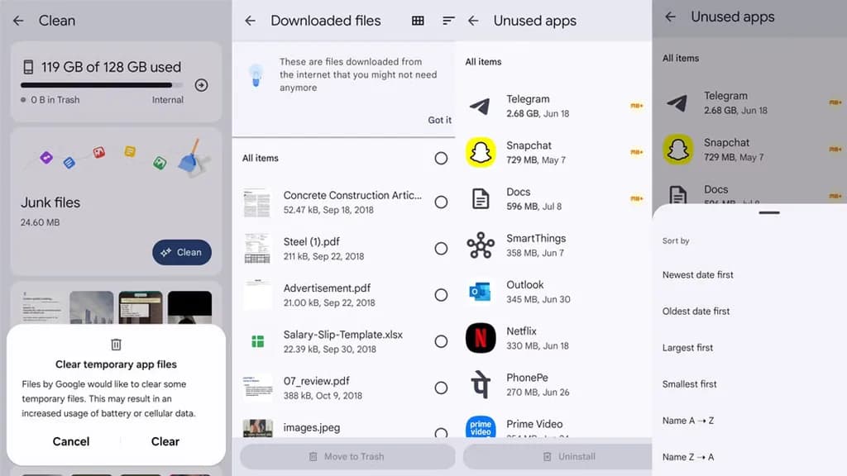Switch to grid view in Downloaded files
This screenshot has width=847, height=476.
tap(418, 20)
